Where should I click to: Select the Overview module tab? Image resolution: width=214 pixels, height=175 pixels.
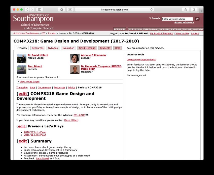click(22, 48)
